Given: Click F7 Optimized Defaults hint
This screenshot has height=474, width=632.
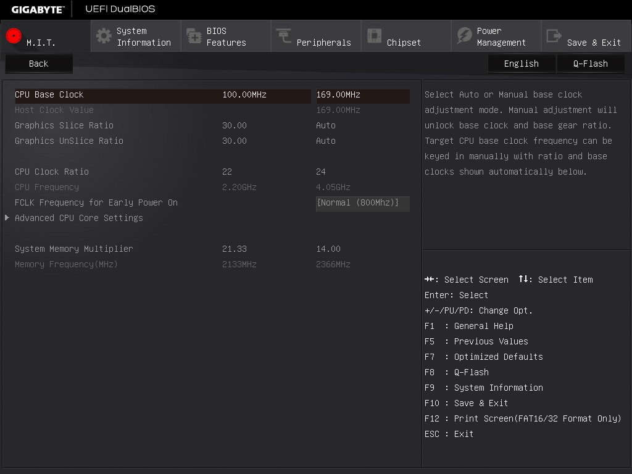Looking at the screenshot, I should [484, 357].
